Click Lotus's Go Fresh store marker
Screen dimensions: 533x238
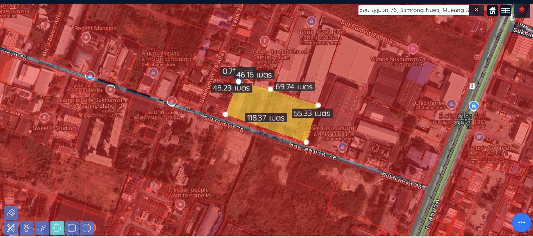click(479, 137)
